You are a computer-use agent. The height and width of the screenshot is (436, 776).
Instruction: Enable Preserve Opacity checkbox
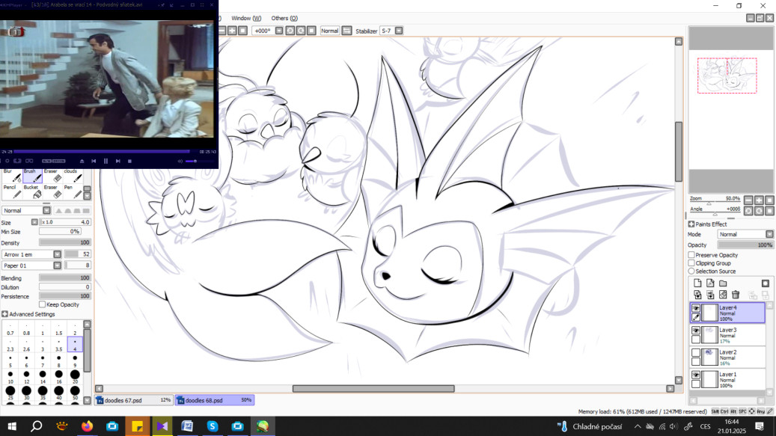coord(691,255)
